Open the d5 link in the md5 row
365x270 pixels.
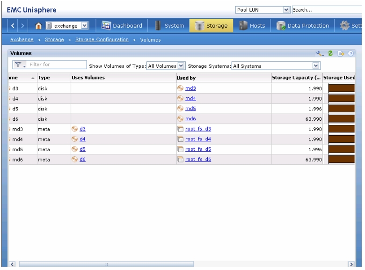(x=82, y=149)
